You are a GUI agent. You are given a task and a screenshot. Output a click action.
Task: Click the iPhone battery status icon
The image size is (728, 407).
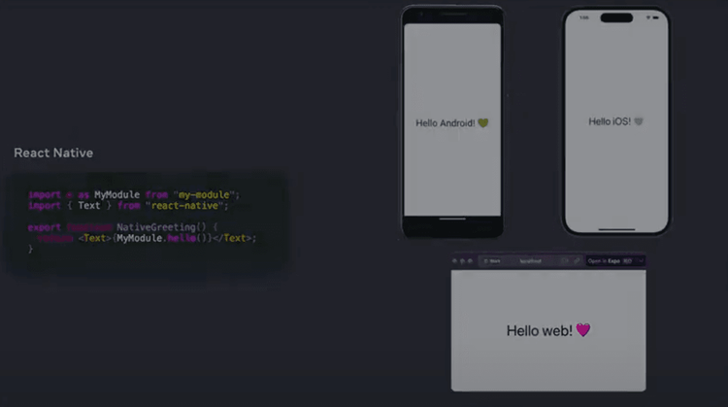655,17
